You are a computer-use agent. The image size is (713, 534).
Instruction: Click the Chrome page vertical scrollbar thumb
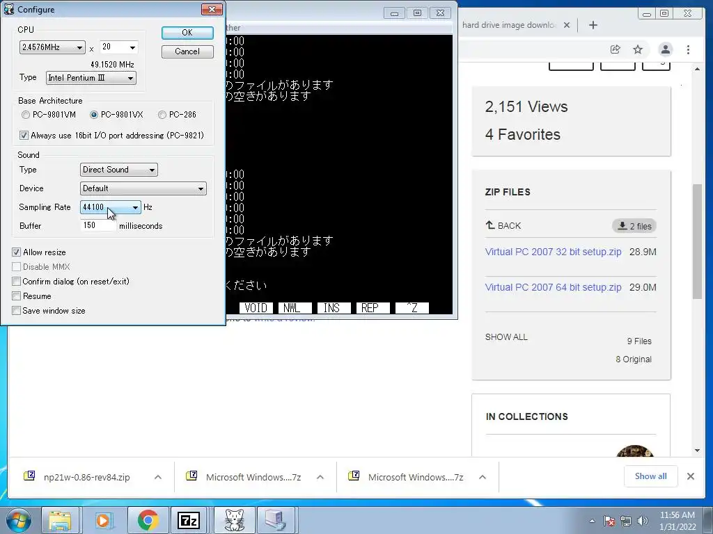698,241
